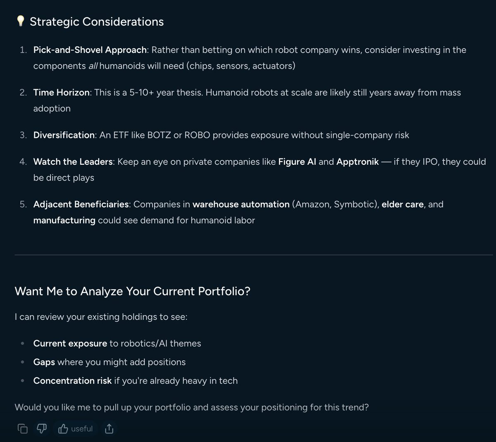Click the Adjacent Beneficiaries item title
Viewport: 496px width, 442px height.
[x=81, y=204]
